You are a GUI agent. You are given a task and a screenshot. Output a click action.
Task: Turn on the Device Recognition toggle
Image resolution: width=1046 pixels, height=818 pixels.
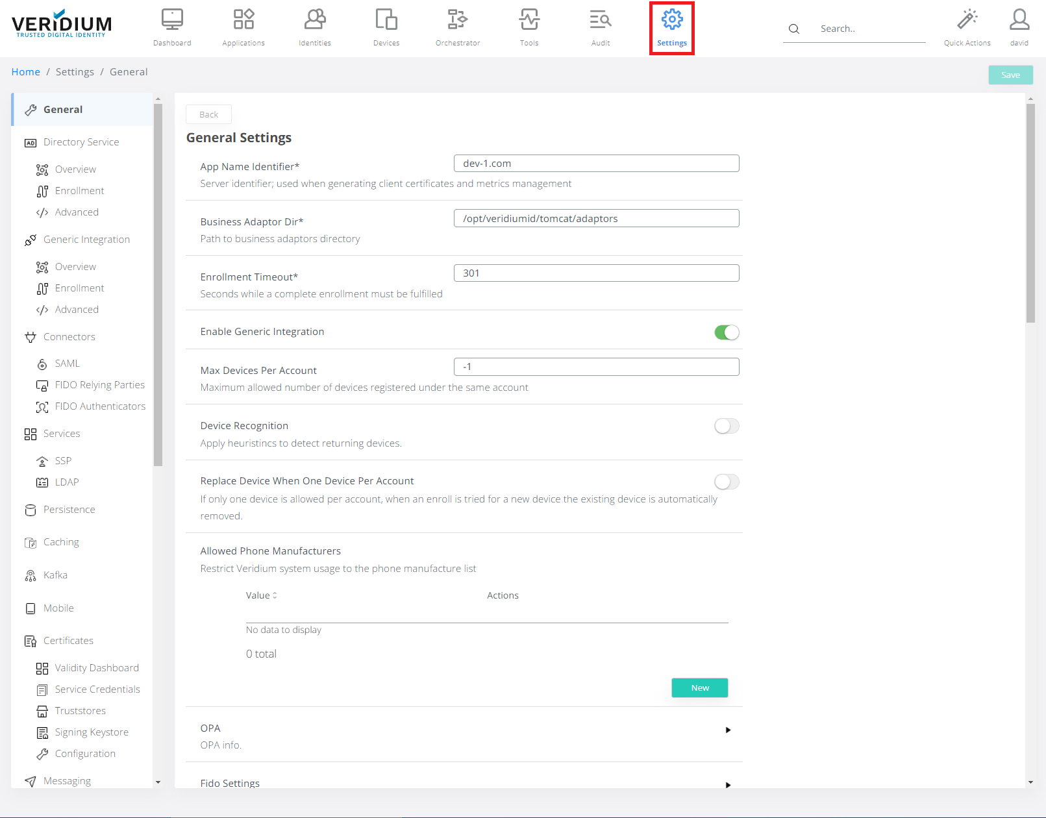tap(727, 427)
